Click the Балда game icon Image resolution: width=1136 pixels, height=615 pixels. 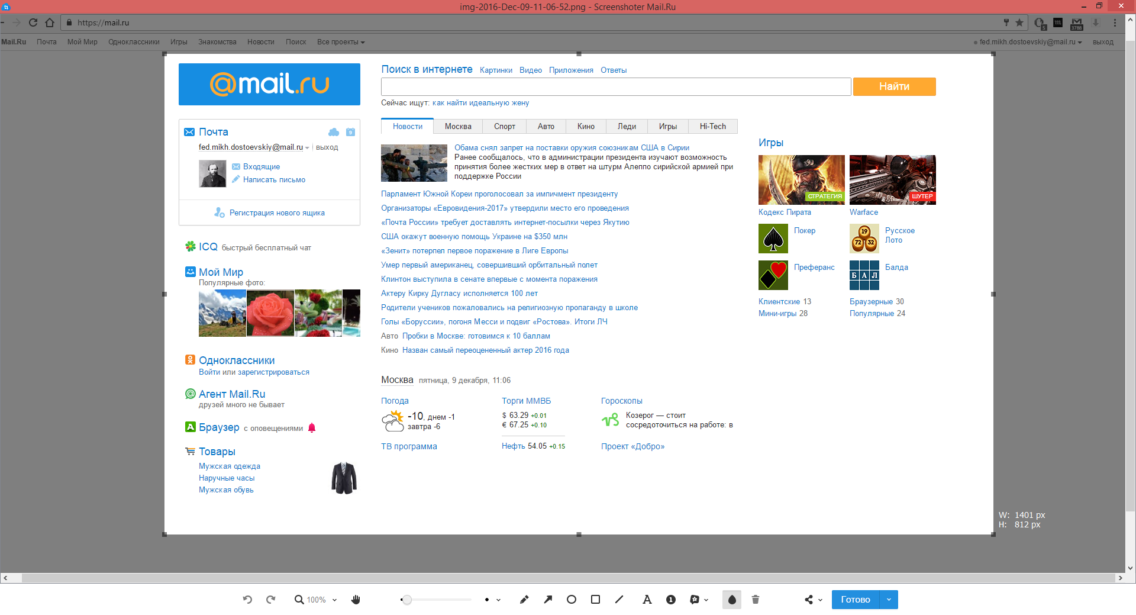864,275
